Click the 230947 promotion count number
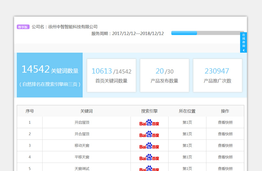 coord(217,71)
